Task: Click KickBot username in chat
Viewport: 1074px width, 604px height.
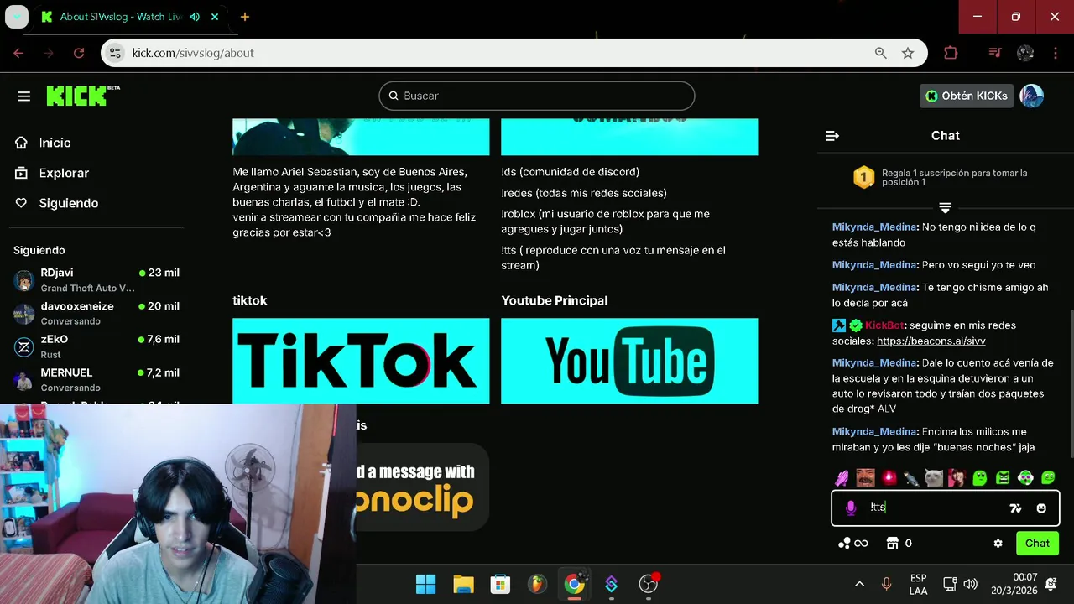Action: click(x=884, y=325)
